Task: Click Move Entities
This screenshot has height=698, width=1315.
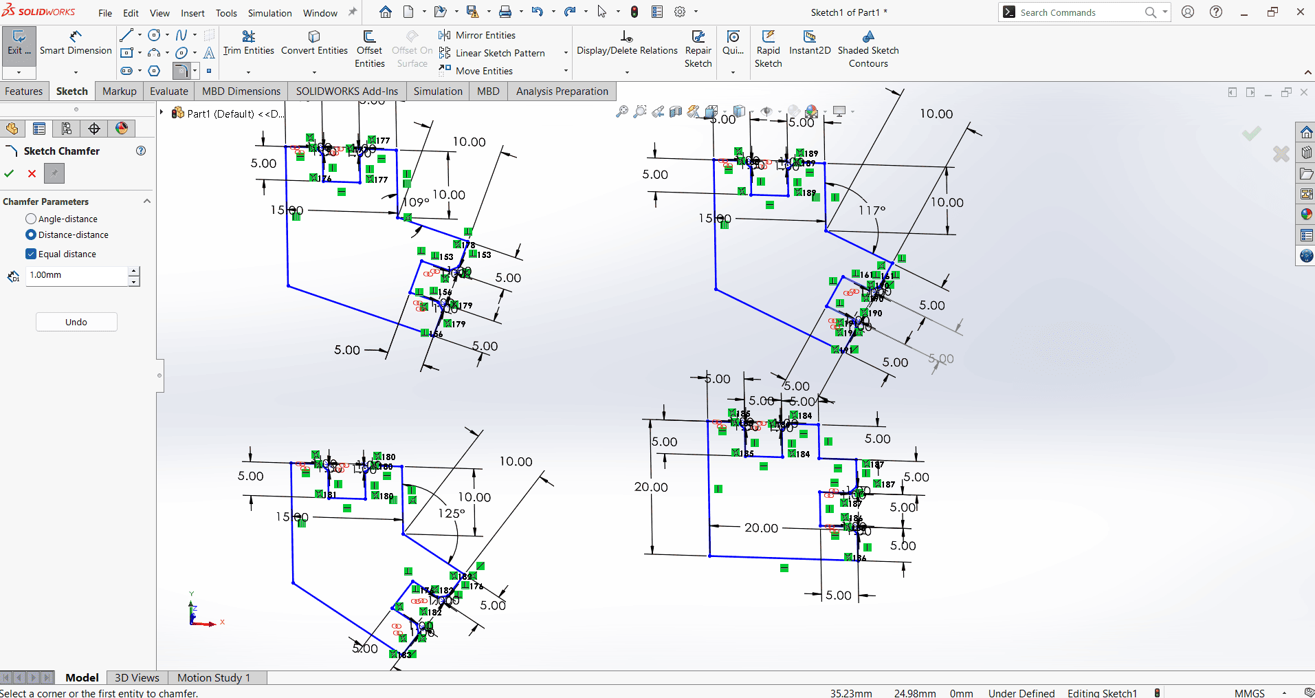Action: [475, 71]
